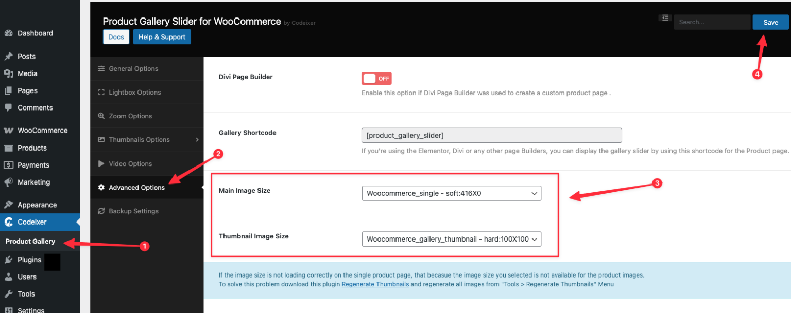Click inside the search input field
Viewport: 791px width, 313px height.
[x=712, y=22]
